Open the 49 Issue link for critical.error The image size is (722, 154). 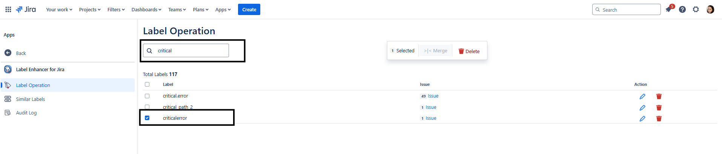coord(429,96)
